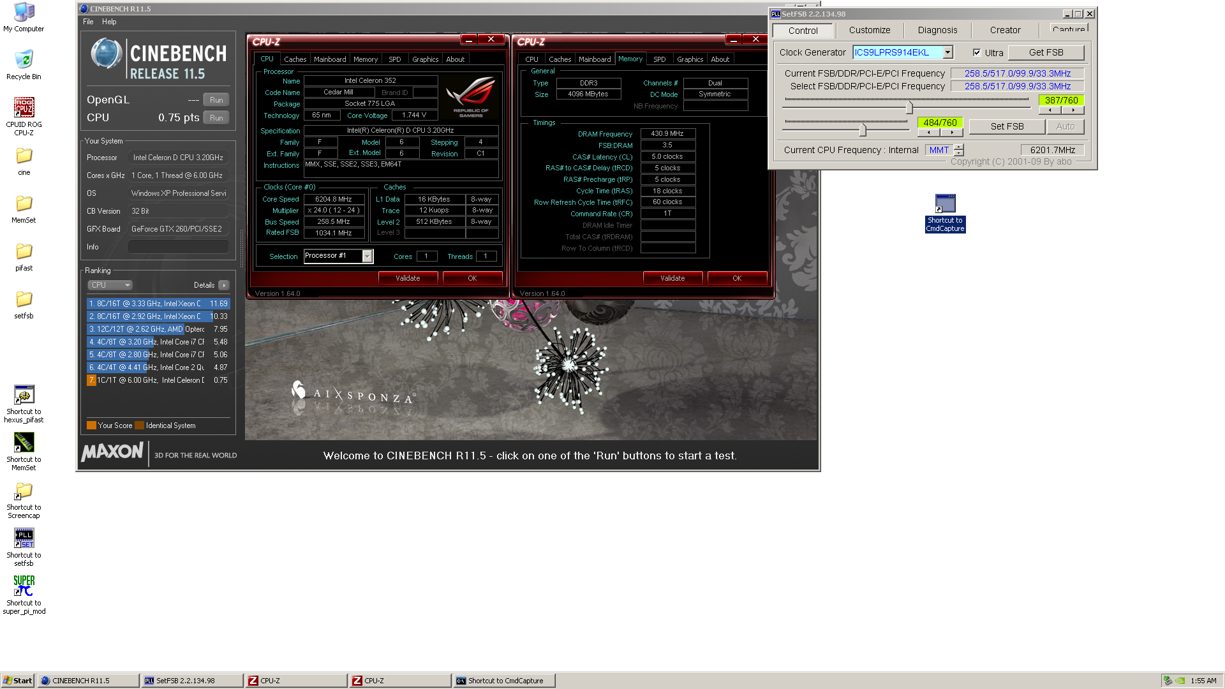Click the lower 484/760 slider thumb
Viewport: 1225px width, 689px height.
(x=863, y=130)
